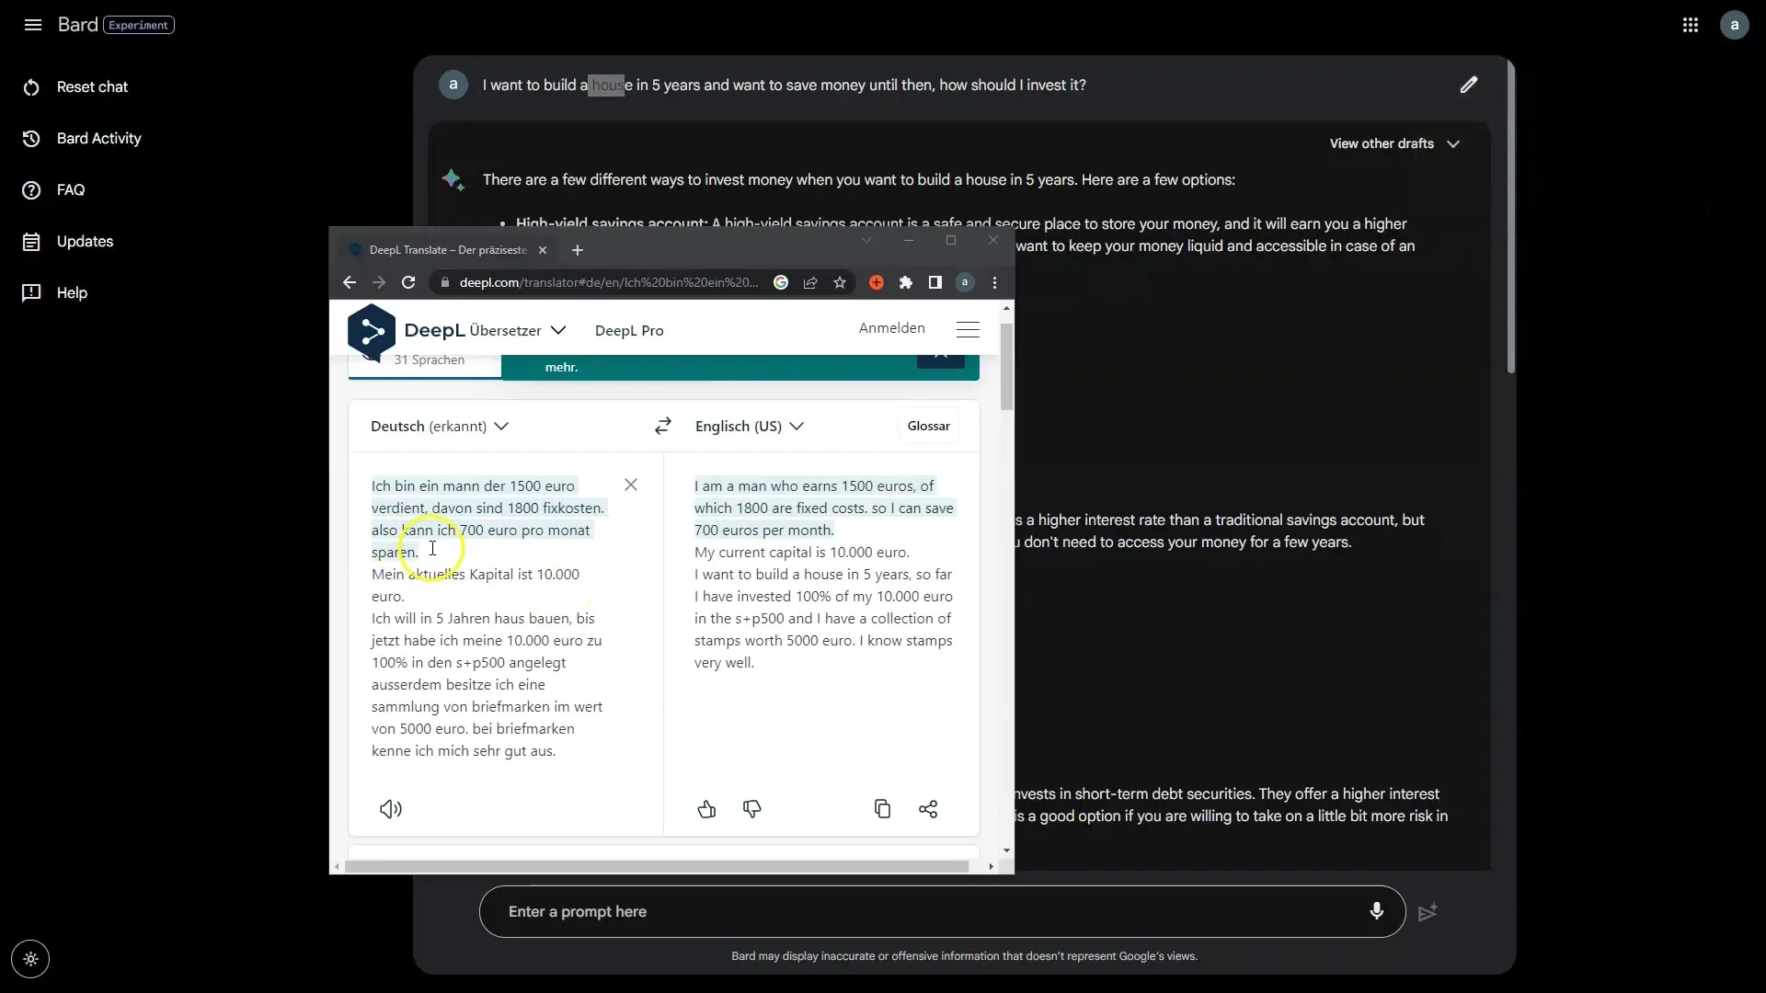Screen dimensions: 1766x993
Task: Click the send prompt arrow icon
Action: [x=1428, y=912]
